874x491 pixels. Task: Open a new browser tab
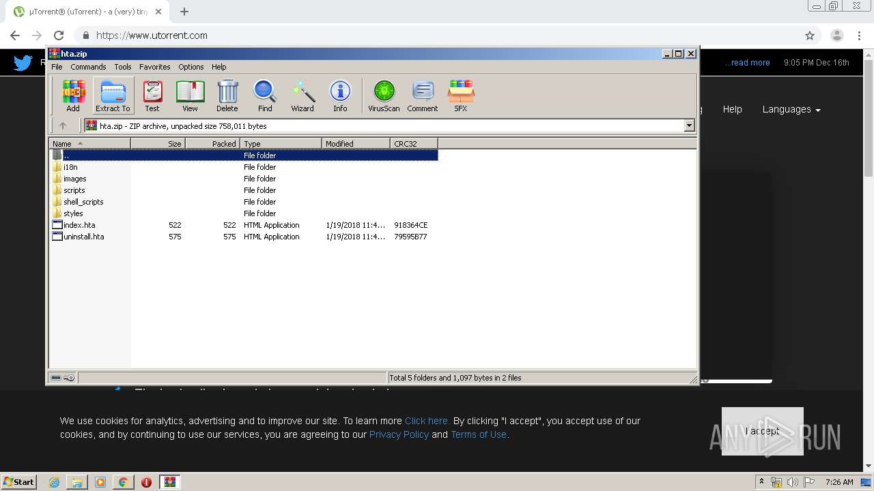[x=184, y=12]
